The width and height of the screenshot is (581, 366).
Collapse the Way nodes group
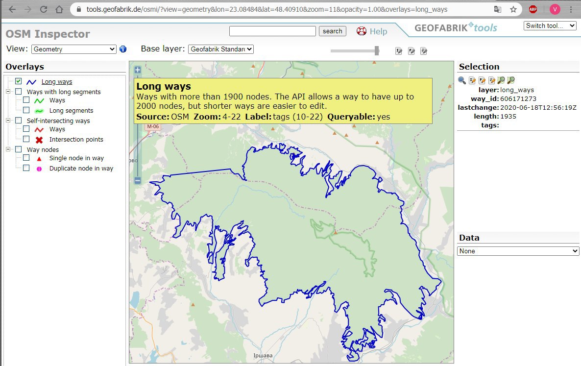click(x=8, y=149)
